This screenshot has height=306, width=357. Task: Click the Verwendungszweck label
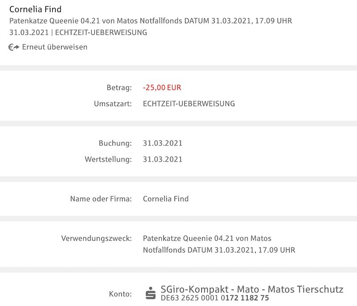pos(96,239)
